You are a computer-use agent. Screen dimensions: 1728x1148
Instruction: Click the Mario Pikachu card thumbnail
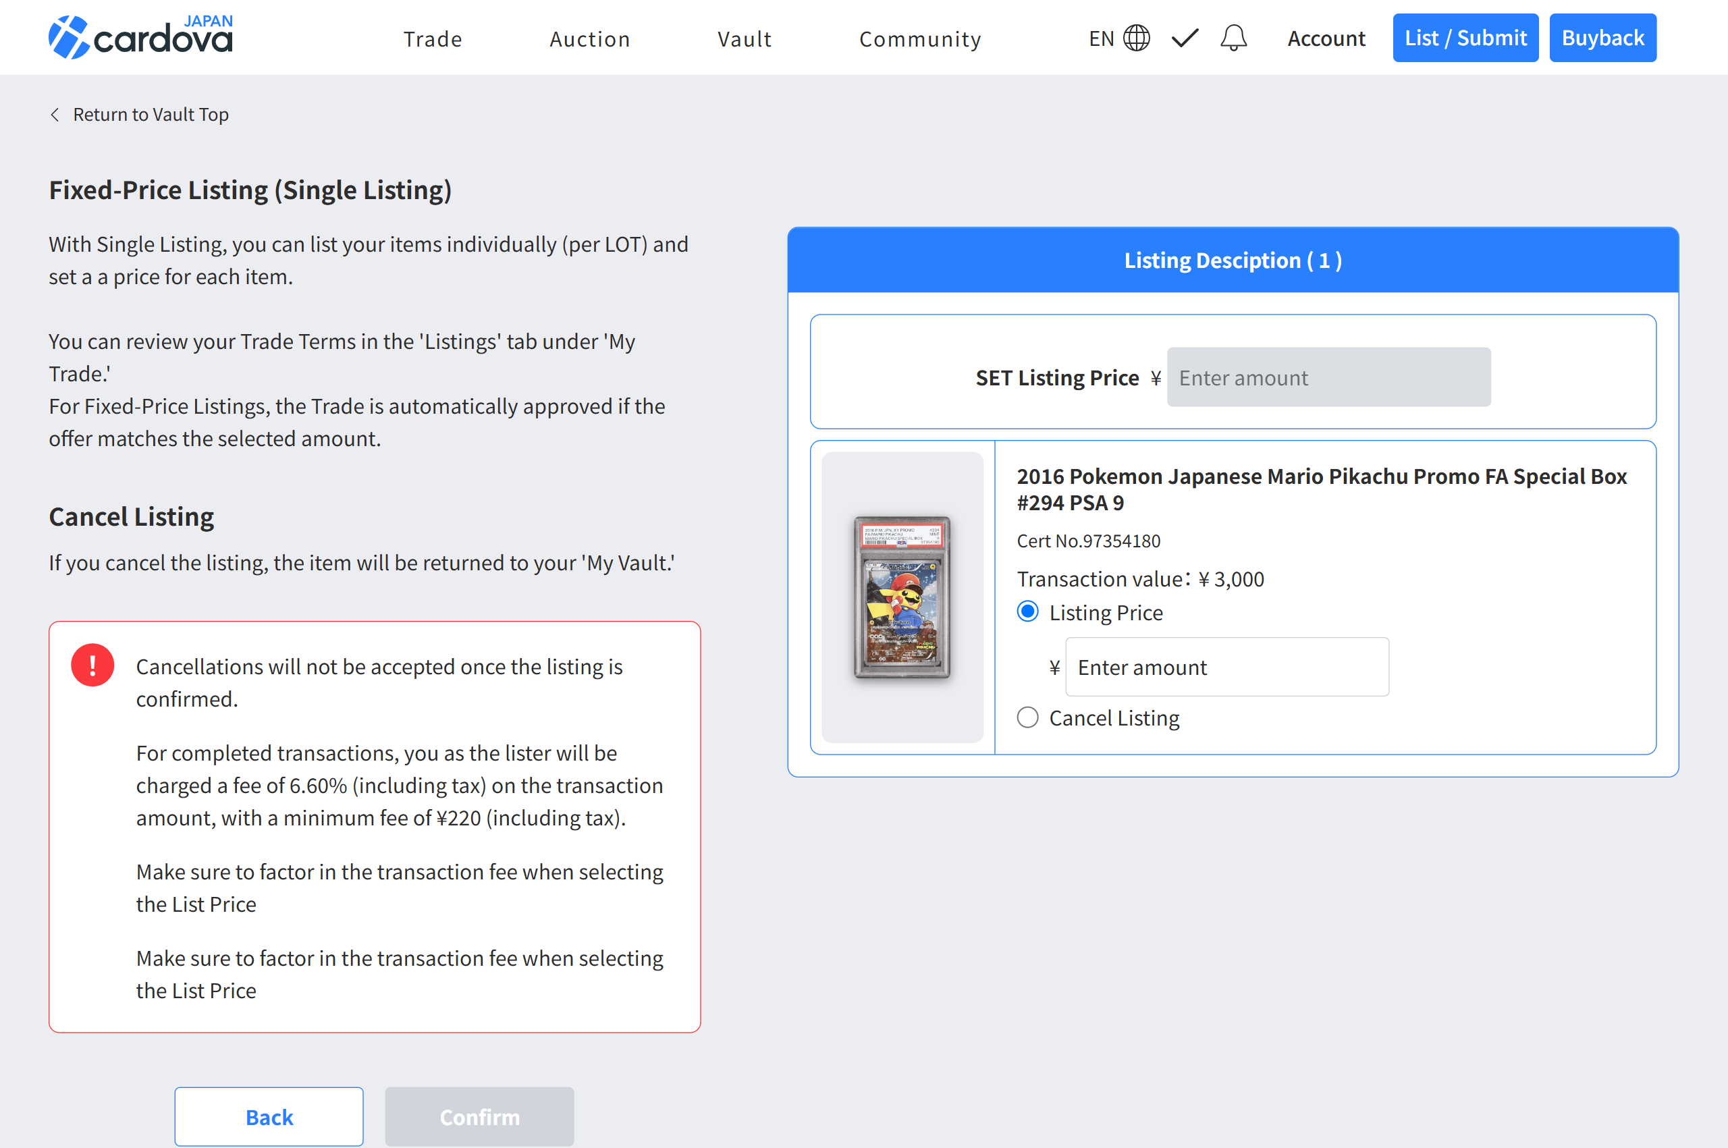pos(901,597)
